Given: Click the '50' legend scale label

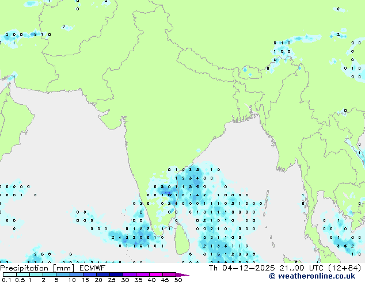Looking at the screenshot, I should [178, 280].
